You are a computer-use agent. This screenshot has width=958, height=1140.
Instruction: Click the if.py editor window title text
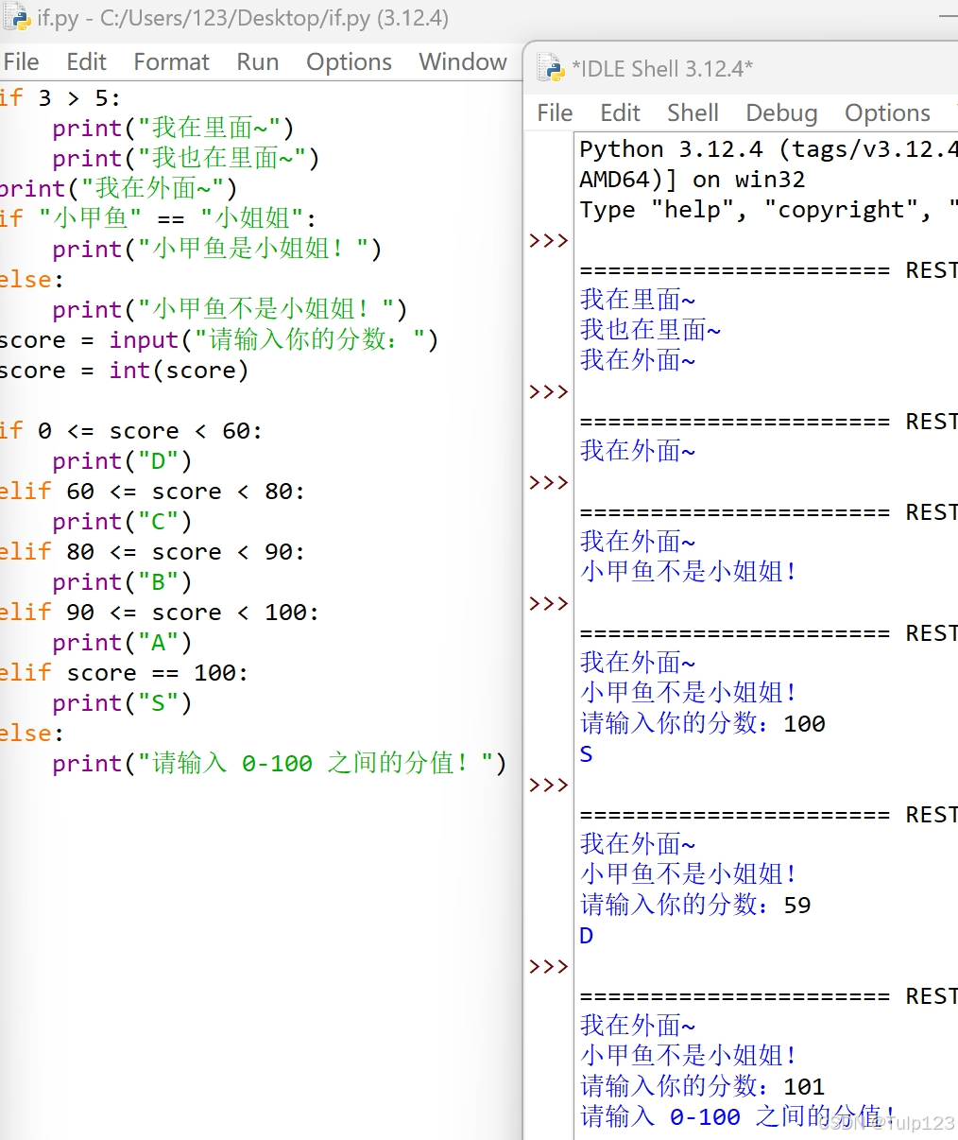244,18
